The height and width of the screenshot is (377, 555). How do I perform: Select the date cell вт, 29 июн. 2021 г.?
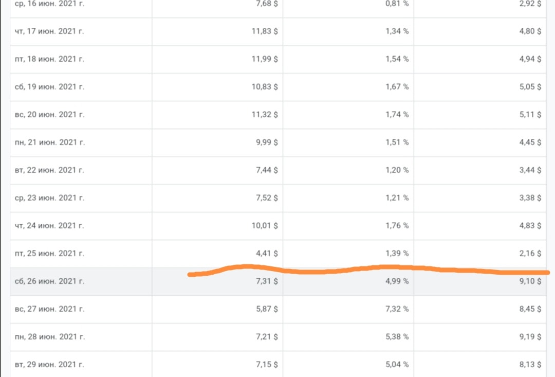pyautogui.click(x=49, y=365)
